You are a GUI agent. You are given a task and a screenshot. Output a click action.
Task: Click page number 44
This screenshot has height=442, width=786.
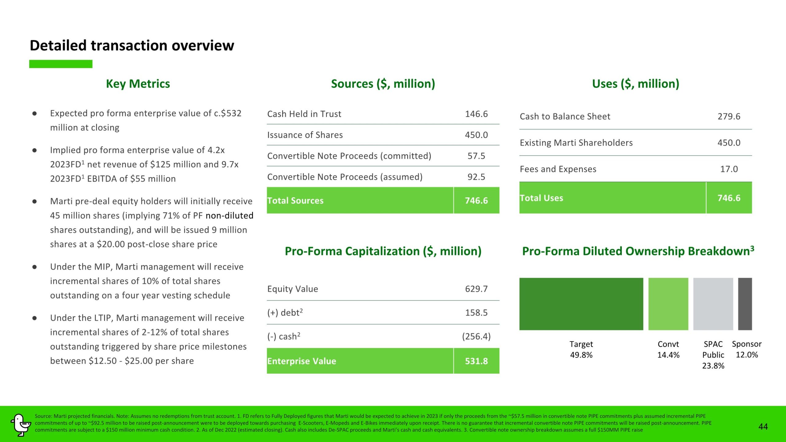763,426
